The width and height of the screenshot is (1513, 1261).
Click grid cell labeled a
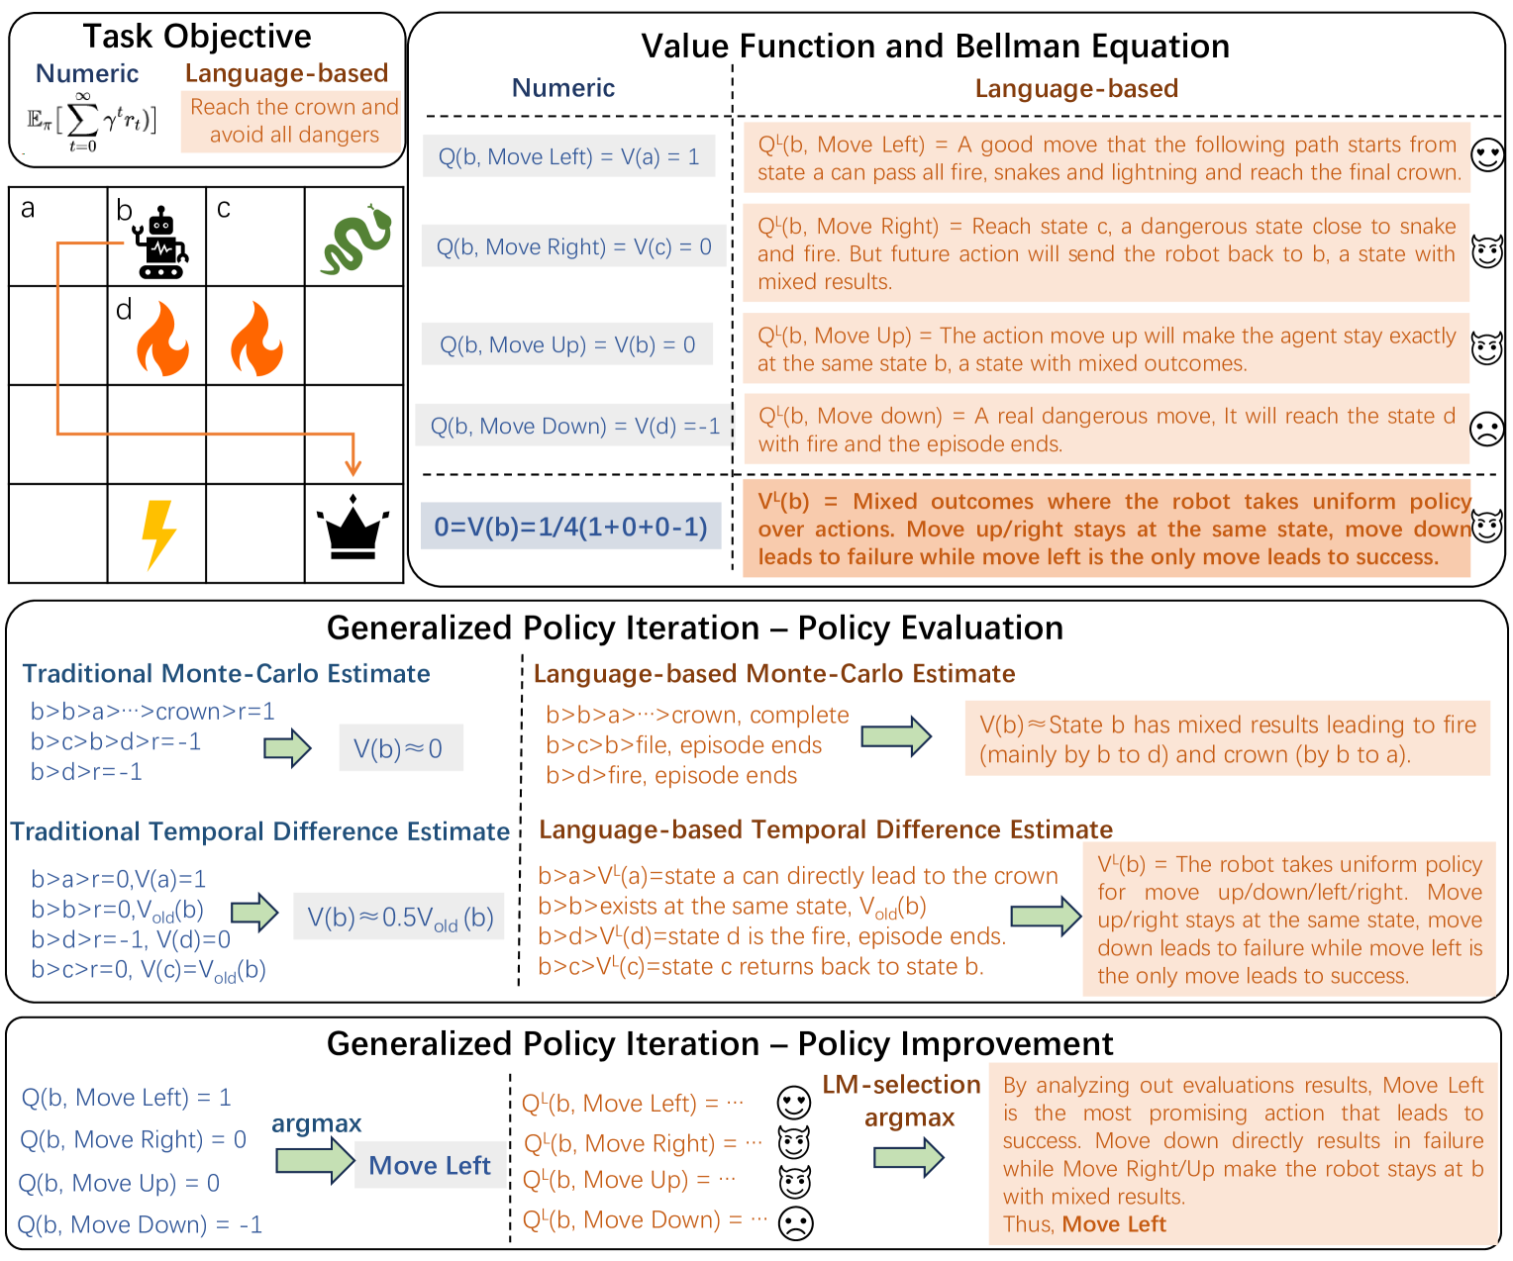coord(57,237)
